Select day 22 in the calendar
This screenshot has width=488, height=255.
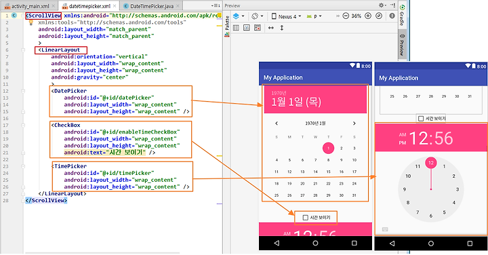328,183
